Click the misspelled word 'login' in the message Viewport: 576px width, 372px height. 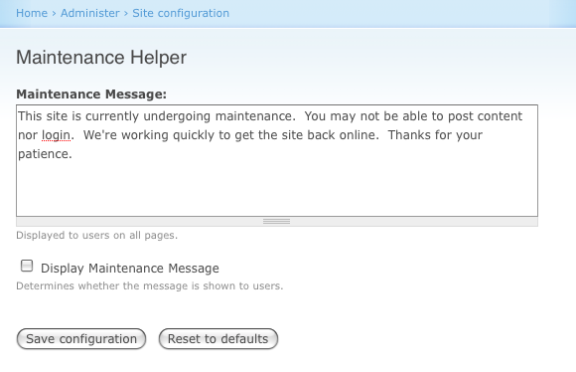[x=56, y=136]
